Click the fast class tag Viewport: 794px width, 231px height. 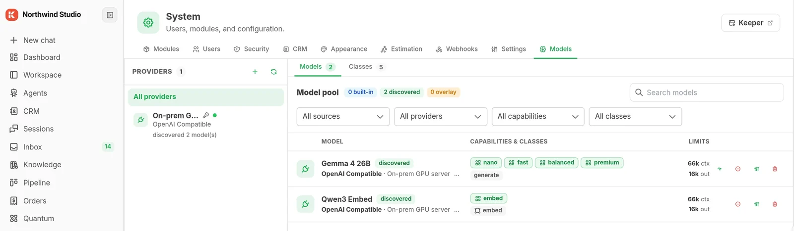[x=519, y=163]
